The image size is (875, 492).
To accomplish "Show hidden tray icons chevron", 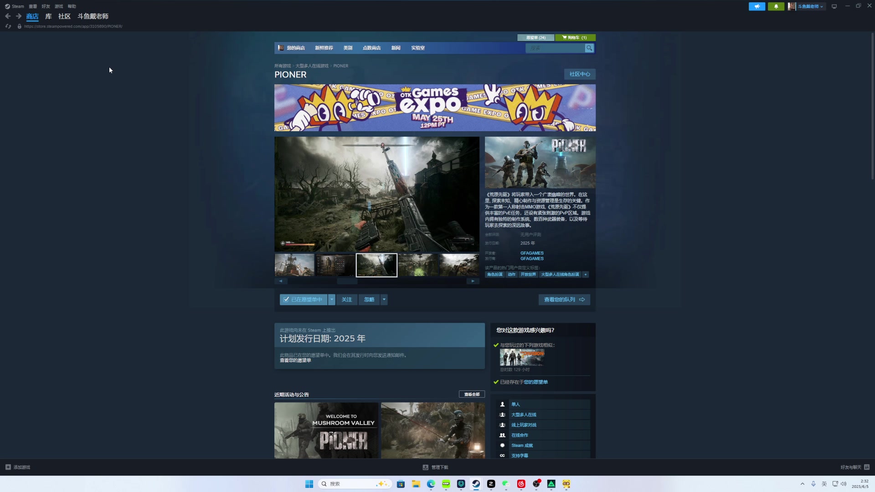I will pos(802,484).
